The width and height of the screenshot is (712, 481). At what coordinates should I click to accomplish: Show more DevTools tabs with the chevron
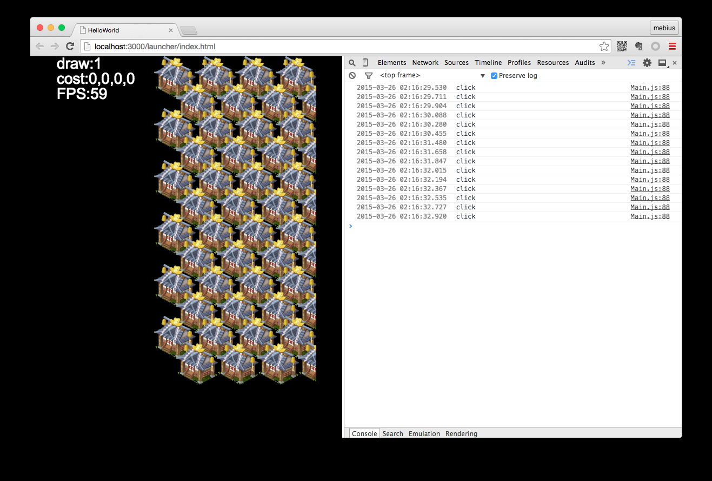point(603,63)
